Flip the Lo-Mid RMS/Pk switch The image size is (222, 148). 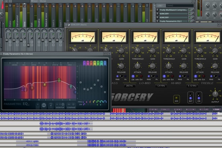pos(153,76)
